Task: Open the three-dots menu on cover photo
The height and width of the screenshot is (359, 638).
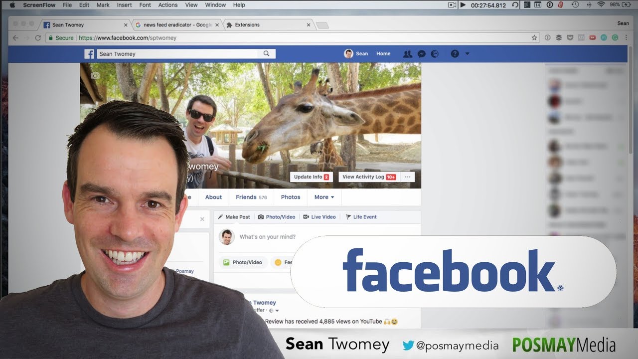Action: pyautogui.click(x=407, y=177)
